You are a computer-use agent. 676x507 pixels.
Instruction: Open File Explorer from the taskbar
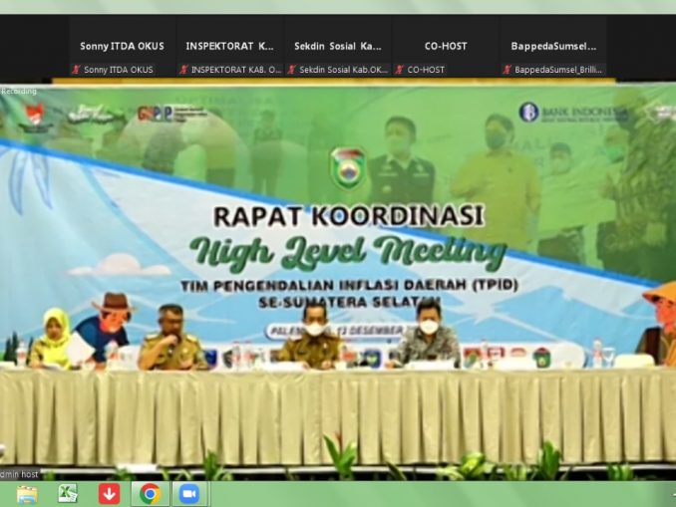coord(27,494)
